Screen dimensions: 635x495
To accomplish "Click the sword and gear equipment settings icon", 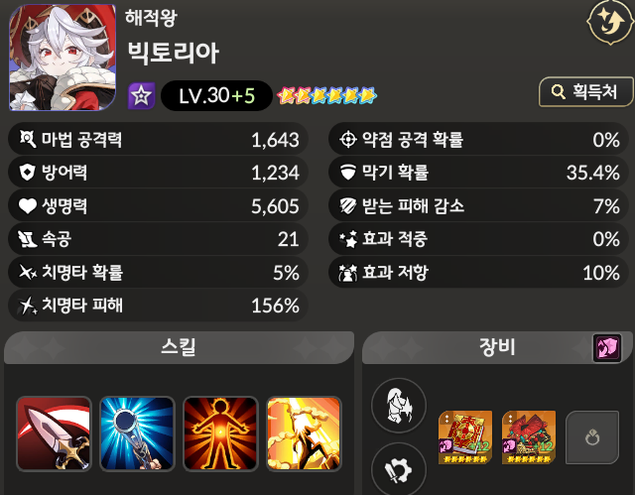I will click(399, 469).
